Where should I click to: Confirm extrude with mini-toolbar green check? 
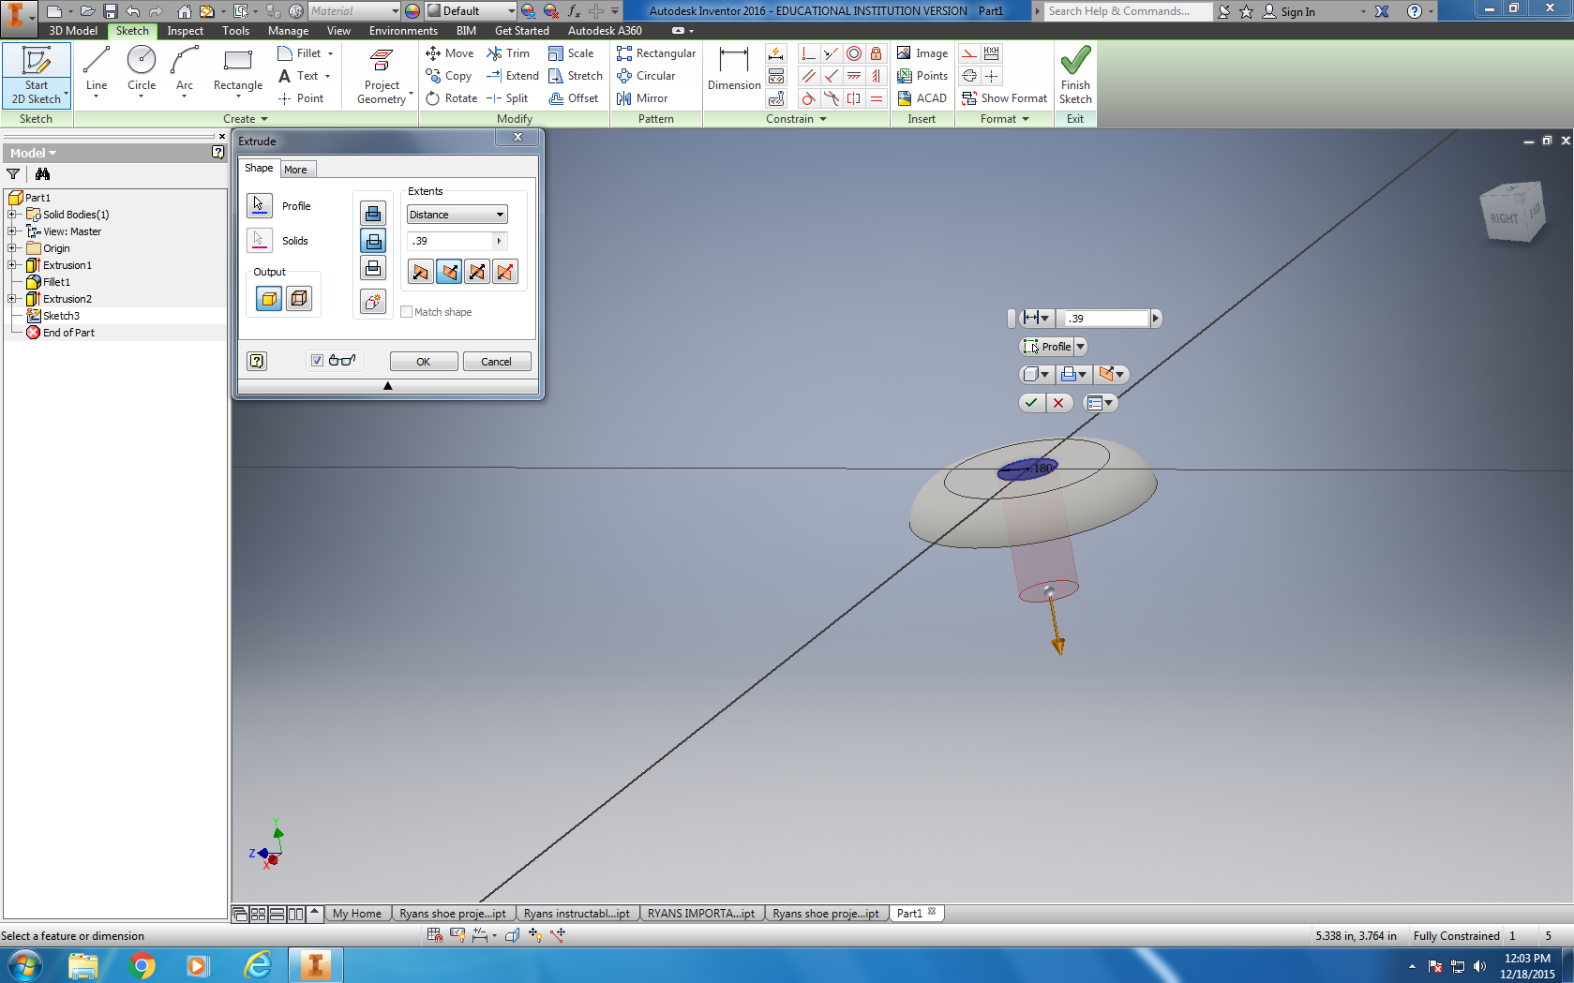tap(1031, 403)
